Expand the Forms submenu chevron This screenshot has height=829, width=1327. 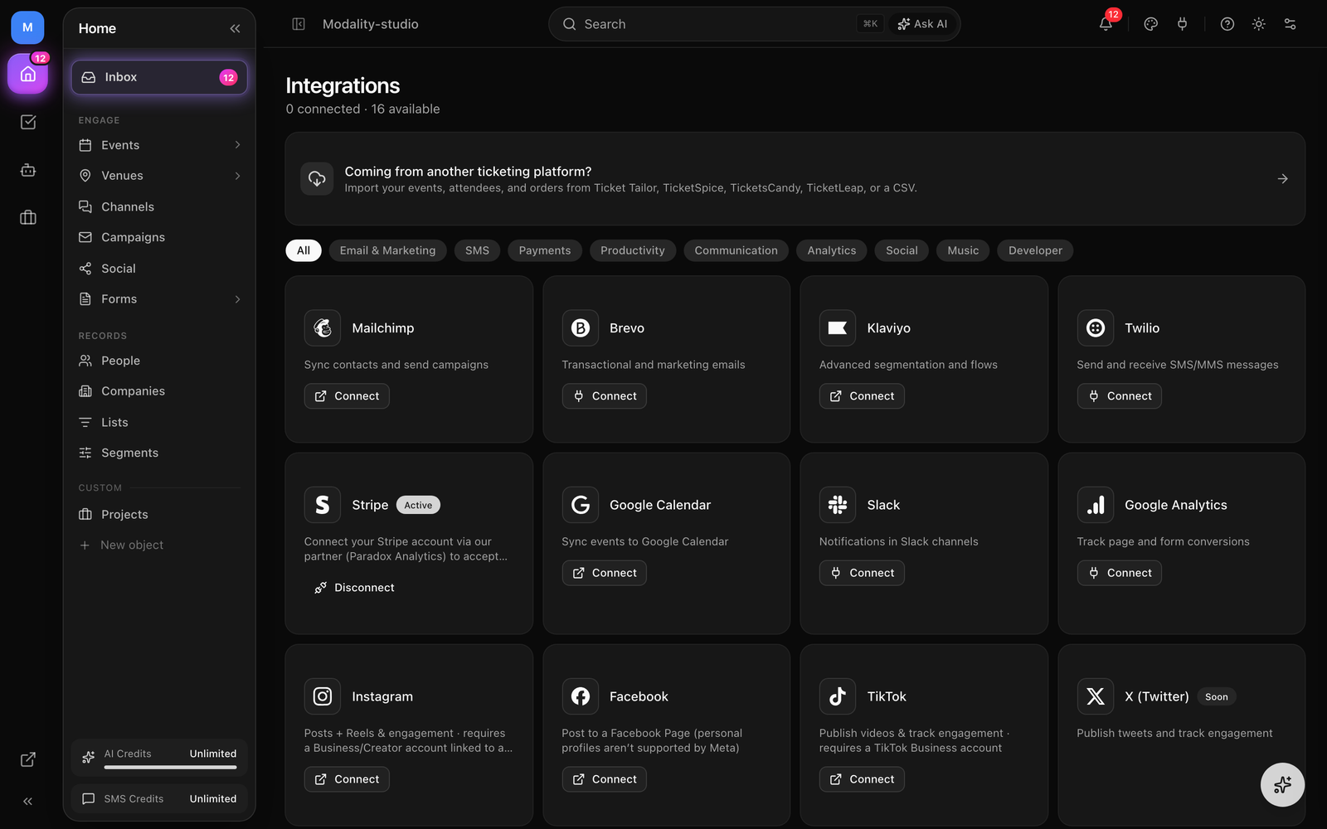(237, 299)
